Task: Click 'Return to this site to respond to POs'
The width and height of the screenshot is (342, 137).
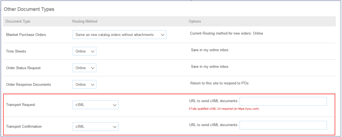Action: click(219, 83)
